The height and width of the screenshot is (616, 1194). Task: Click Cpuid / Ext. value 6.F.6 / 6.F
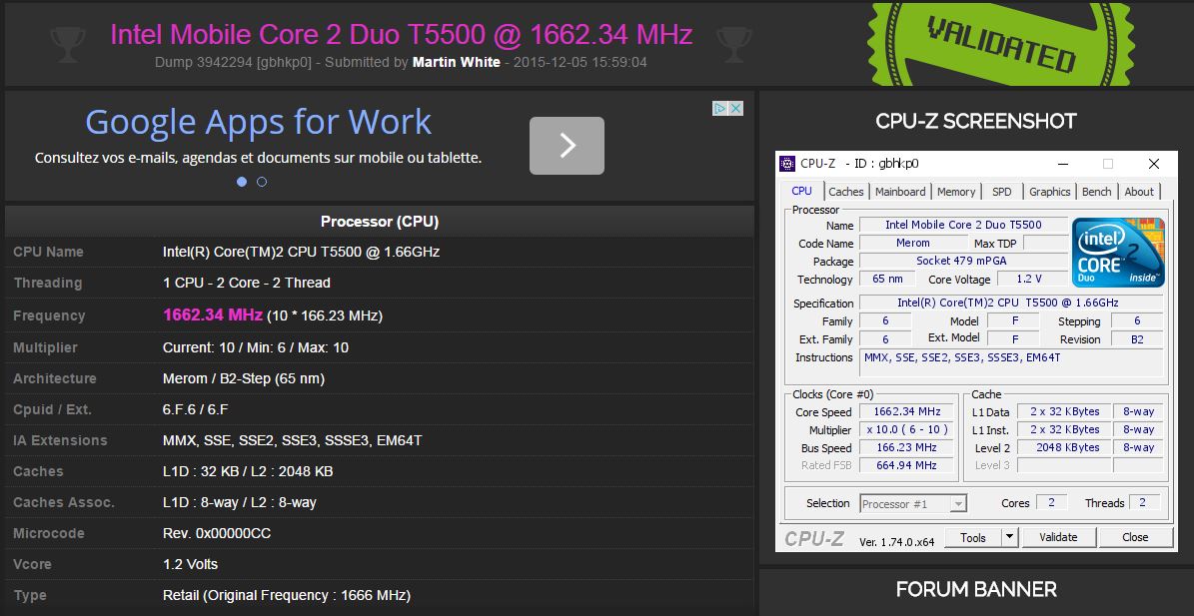(196, 410)
